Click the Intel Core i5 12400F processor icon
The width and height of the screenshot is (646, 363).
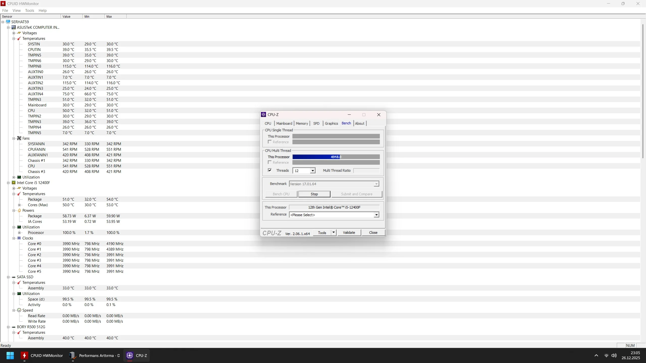pos(14,183)
